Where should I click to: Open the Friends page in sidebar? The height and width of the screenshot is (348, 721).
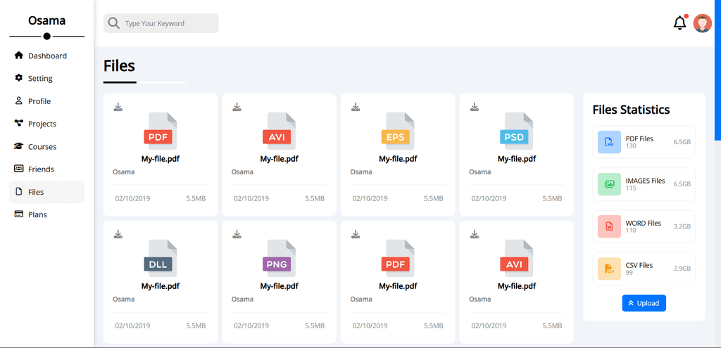pos(47,169)
